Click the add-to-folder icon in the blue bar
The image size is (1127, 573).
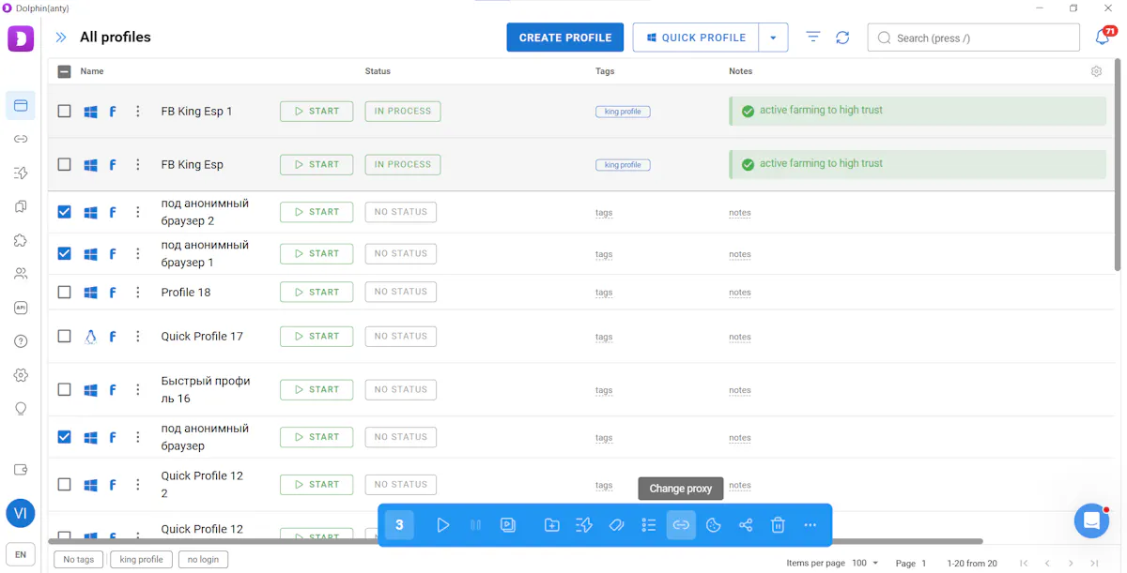tap(552, 525)
